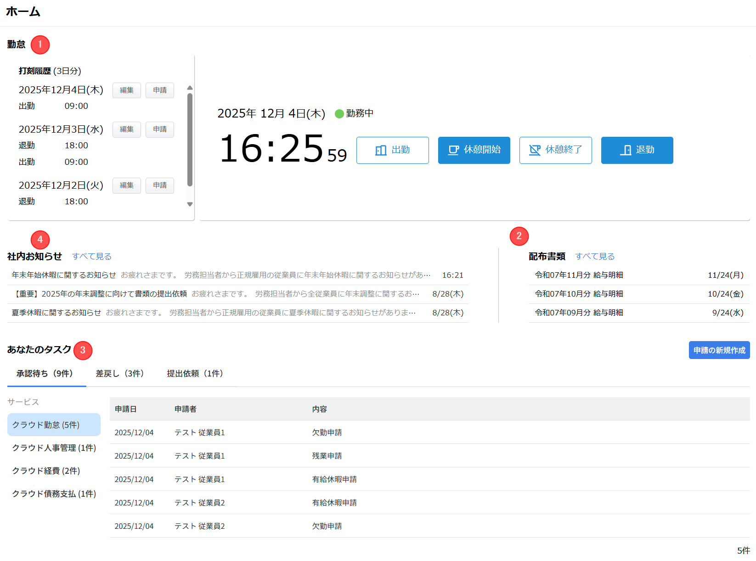Select クラウド人事管理 (1件) in service list
Screen dimensions: 756x561
coord(54,448)
